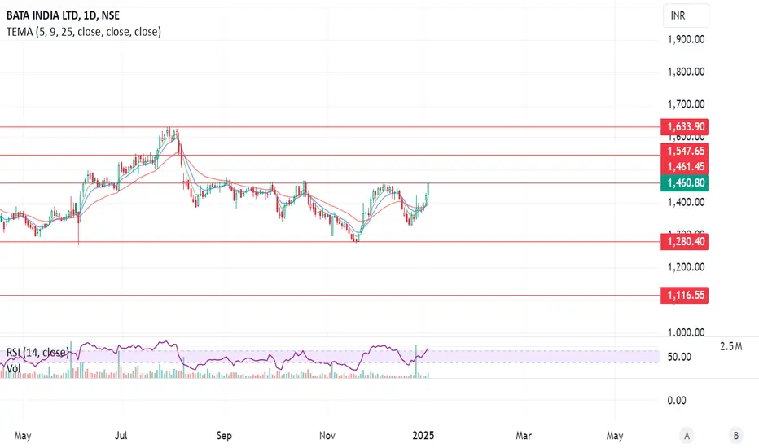Click the 1,800.00 price axis value

tap(686, 72)
